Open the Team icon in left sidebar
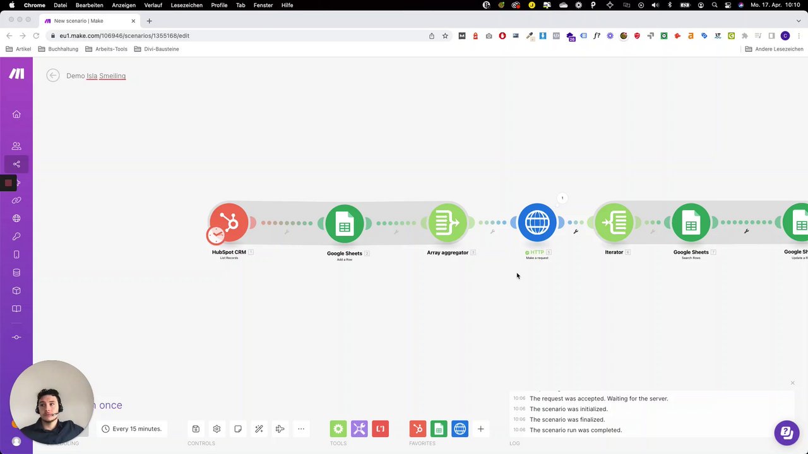This screenshot has width=808, height=454. click(x=16, y=146)
